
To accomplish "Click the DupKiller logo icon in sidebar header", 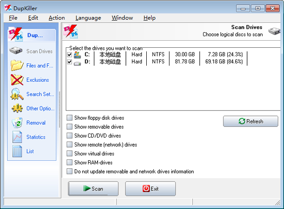I will pos(16,34).
